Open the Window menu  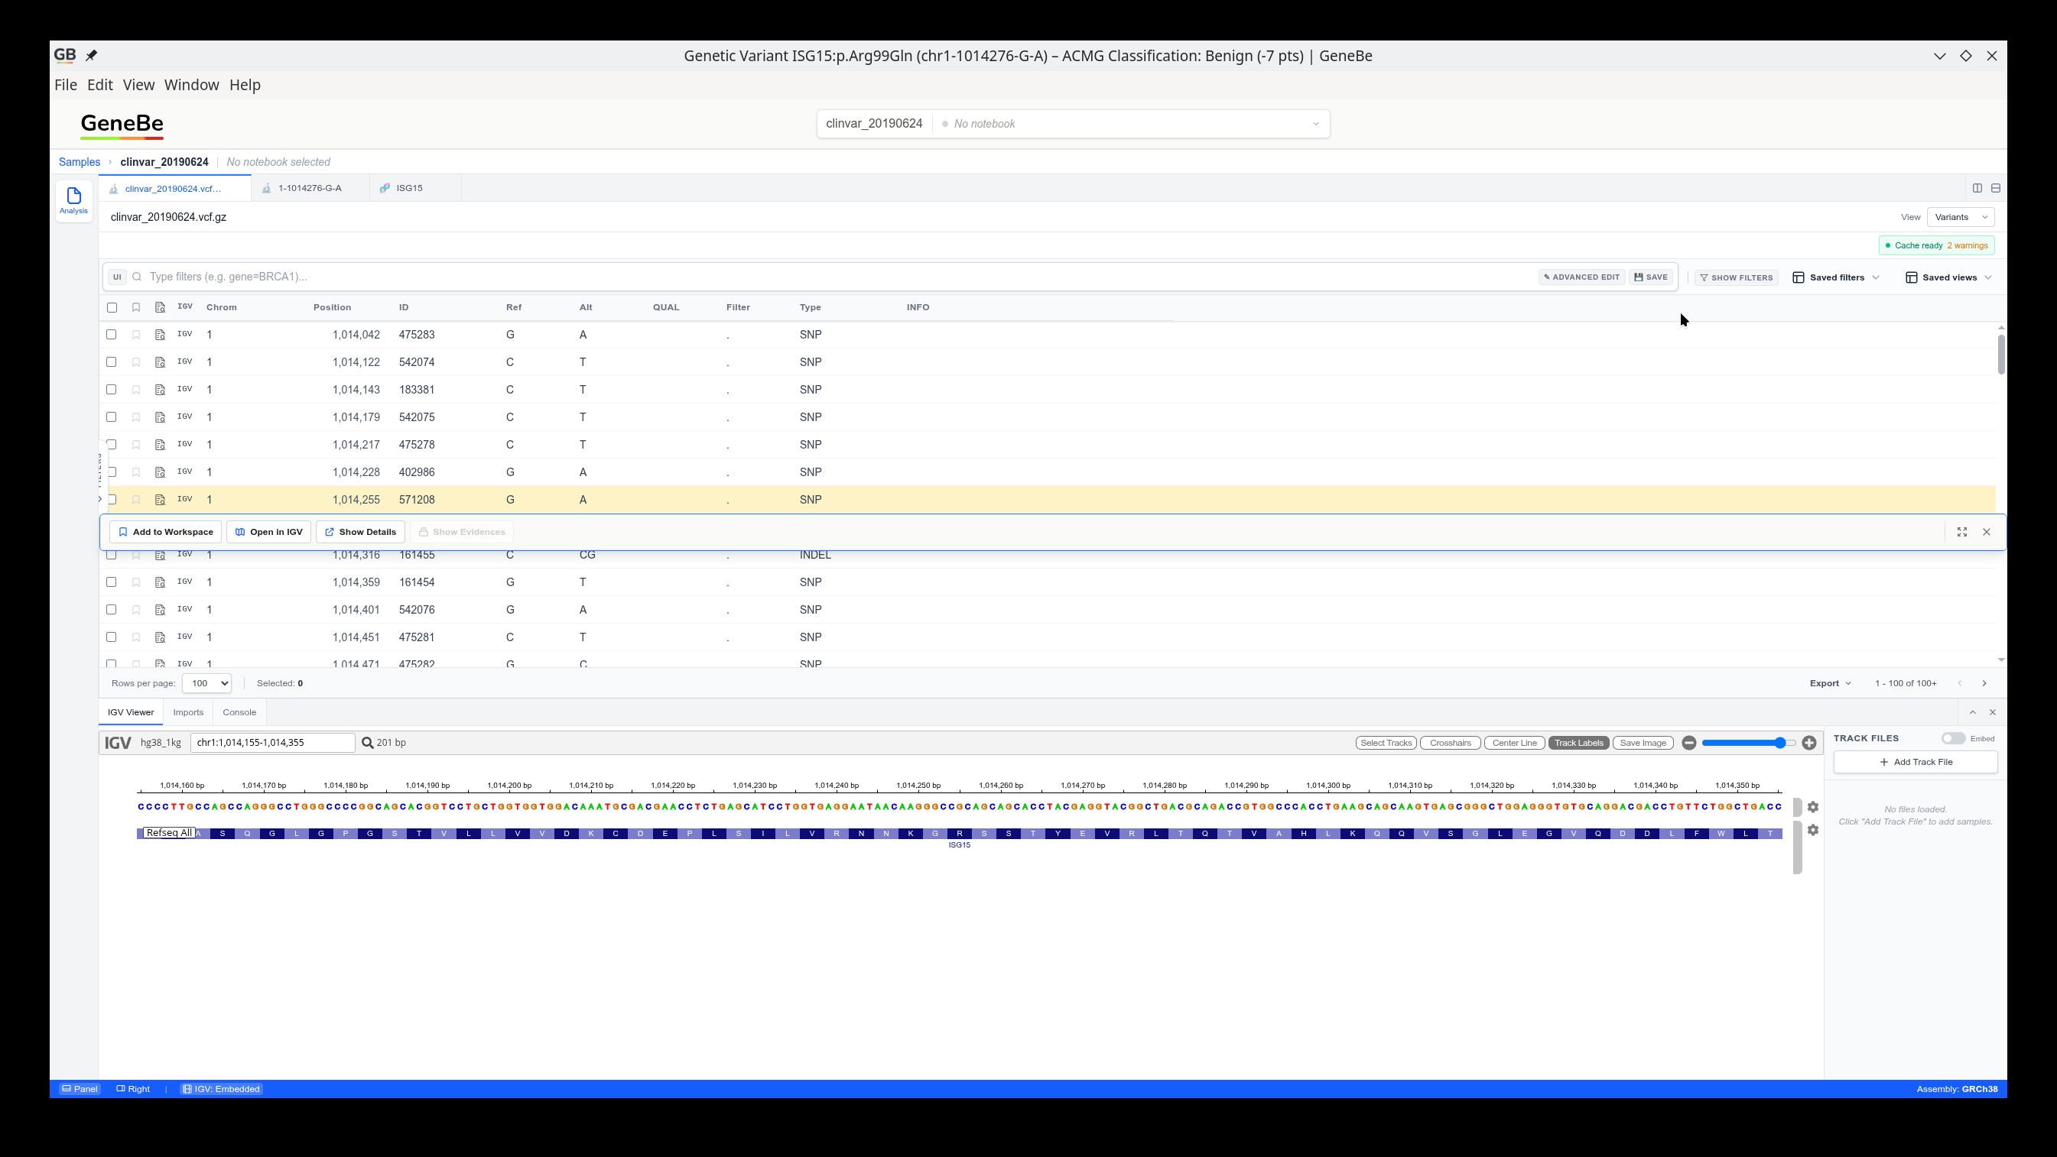tap(192, 85)
